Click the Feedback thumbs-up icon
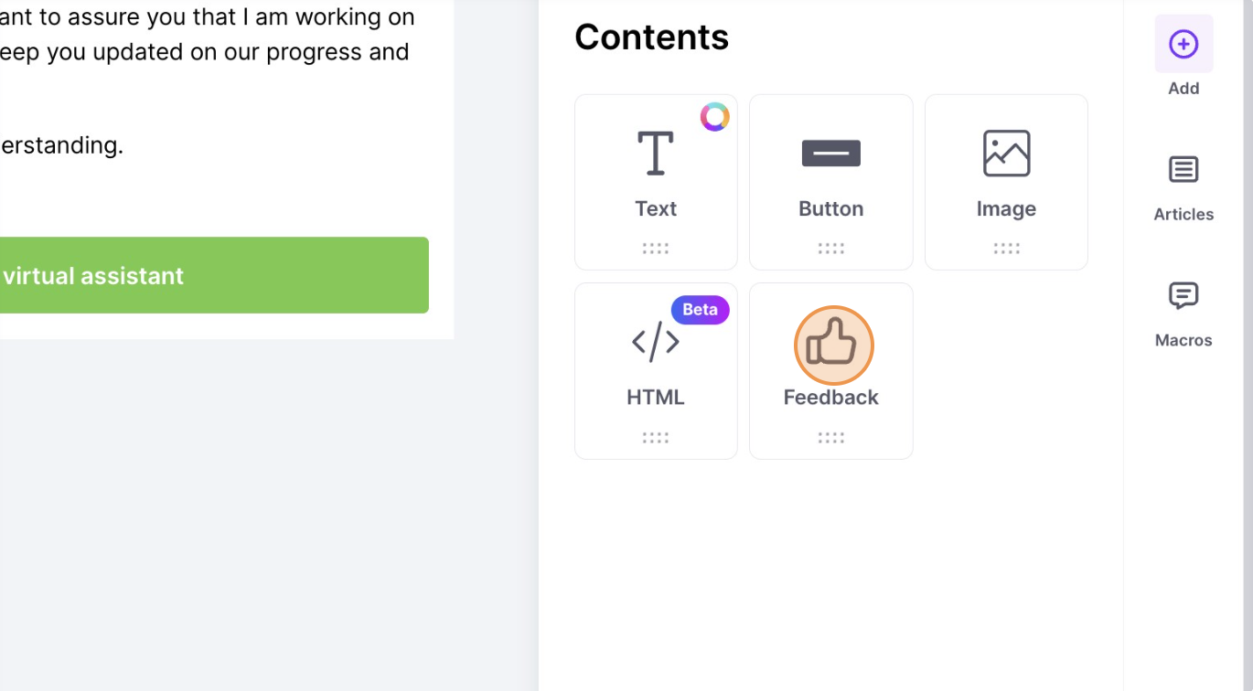Image resolution: width=1253 pixels, height=691 pixels. click(831, 343)
